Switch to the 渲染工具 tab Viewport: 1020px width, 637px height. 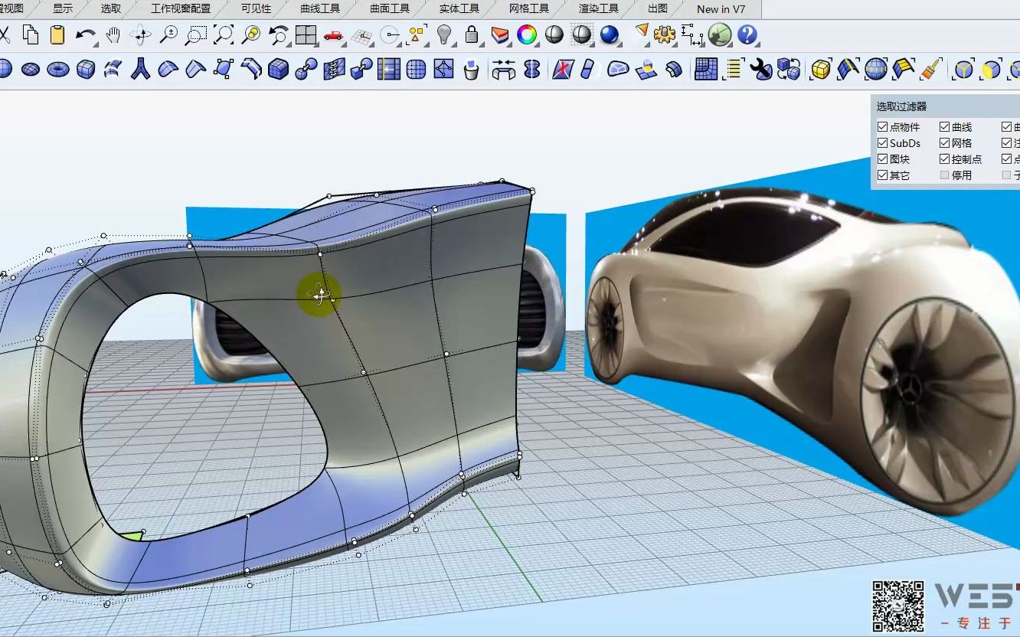pyautogui.click(x=599, y=9)
